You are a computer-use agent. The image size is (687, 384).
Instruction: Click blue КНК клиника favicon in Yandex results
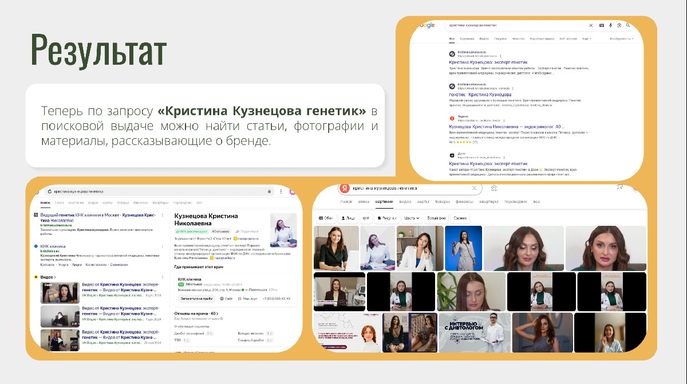(x=36, y=246)
